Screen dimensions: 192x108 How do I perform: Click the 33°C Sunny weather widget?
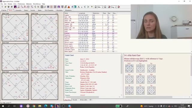tap(147, 106)
